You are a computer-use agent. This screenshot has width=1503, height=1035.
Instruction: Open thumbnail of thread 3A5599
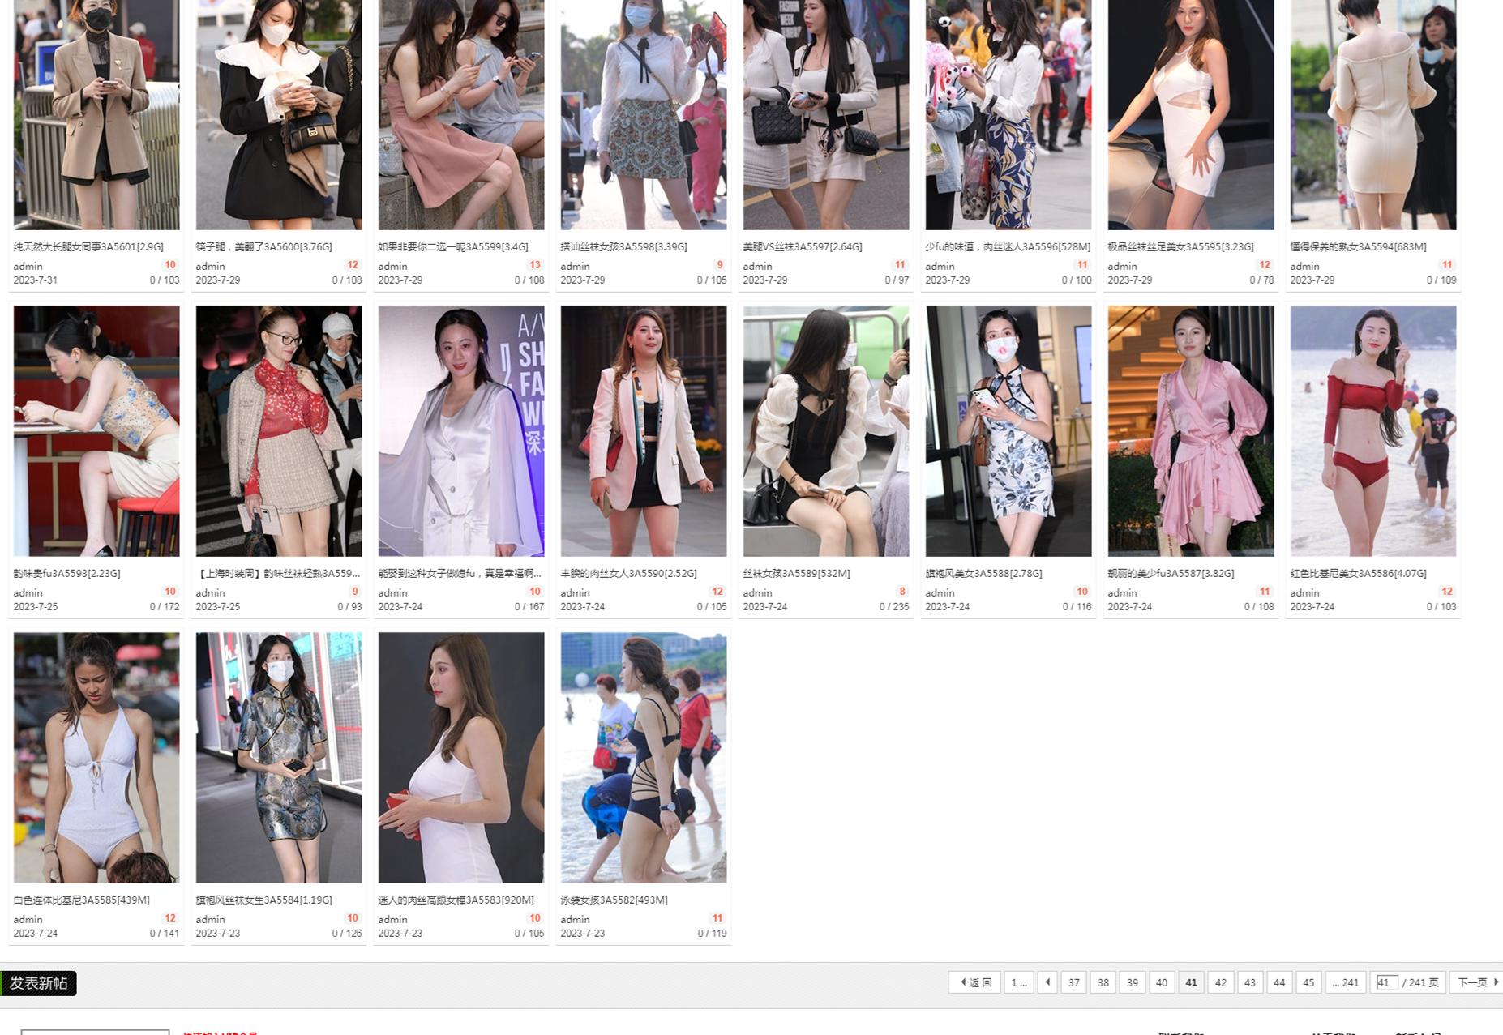[x=461, y=114]
